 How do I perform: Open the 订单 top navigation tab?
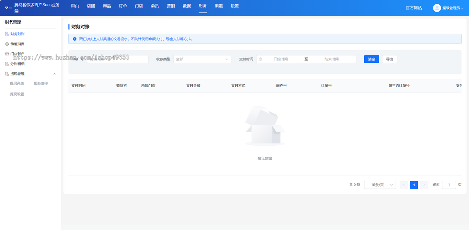(x=123, y=6)
